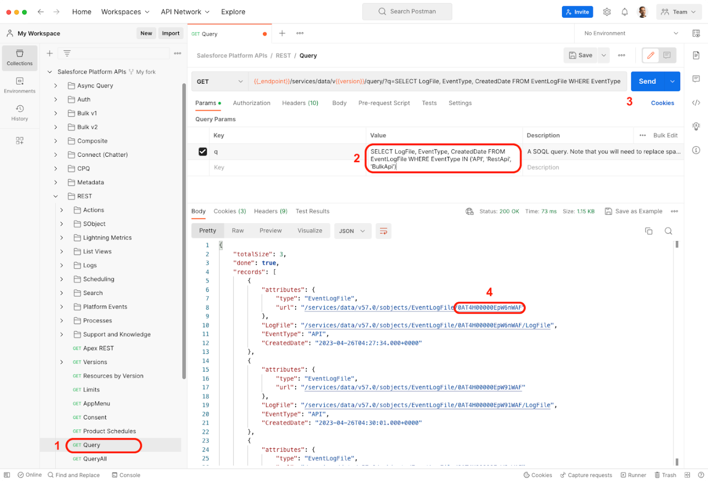Click the filter collections icon
The width and height of the screenshot is (708, 481).
click(67, 53)
